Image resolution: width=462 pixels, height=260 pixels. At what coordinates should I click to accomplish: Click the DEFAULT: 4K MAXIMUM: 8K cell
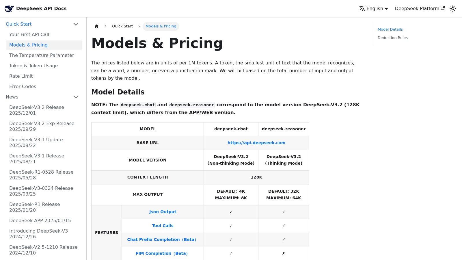(231, 195)
